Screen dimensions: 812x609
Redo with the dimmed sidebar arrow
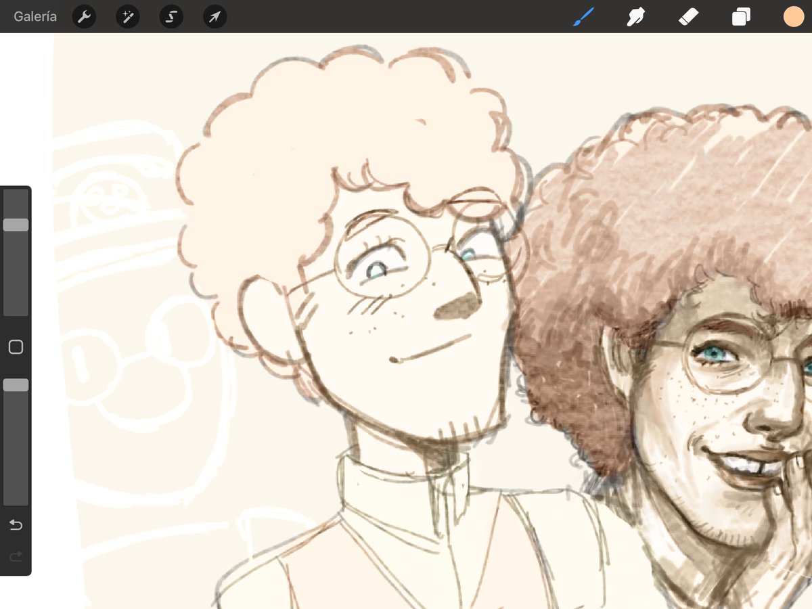pos(16,556)
